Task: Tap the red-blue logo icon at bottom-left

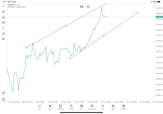Action: pos(3,99)
